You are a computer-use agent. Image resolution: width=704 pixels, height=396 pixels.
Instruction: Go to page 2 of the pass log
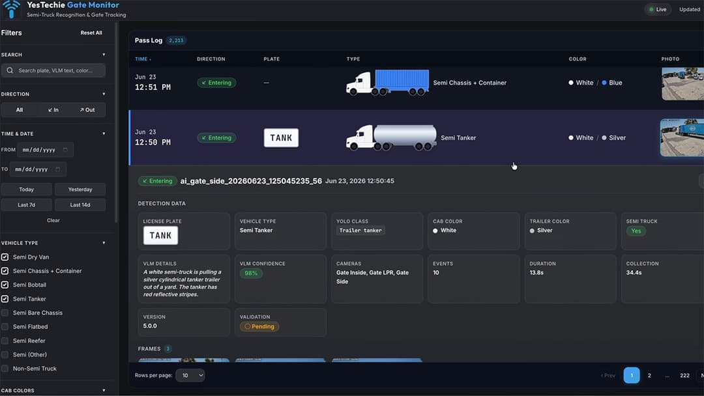[649, 375]
